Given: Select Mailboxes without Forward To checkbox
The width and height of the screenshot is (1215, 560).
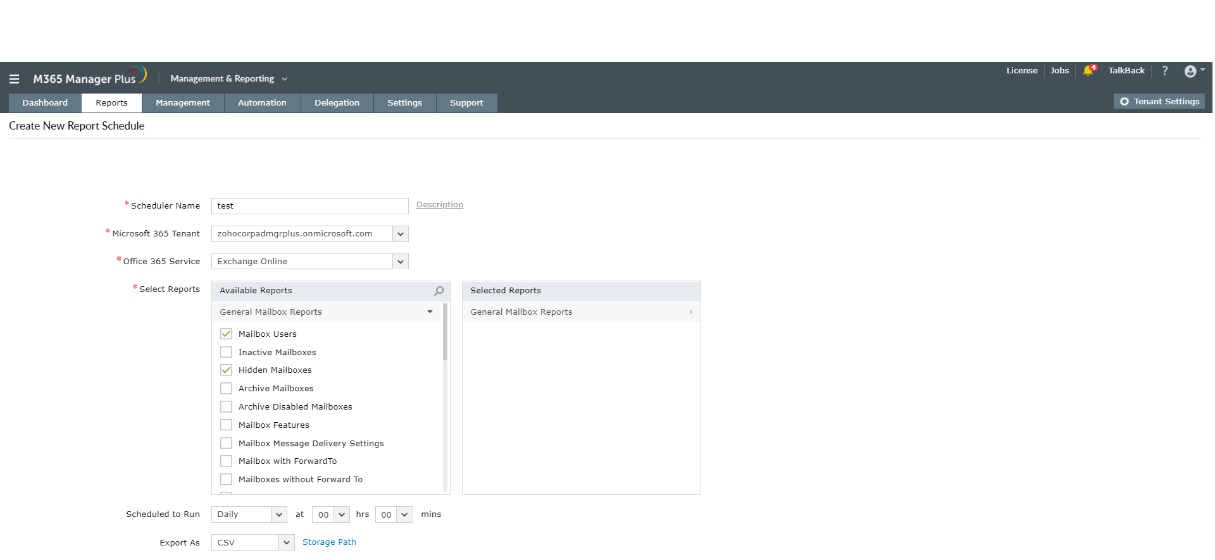Looking at the screenshot, I should (226, 479).
